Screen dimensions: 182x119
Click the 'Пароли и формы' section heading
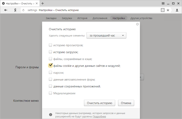[27, 67]
